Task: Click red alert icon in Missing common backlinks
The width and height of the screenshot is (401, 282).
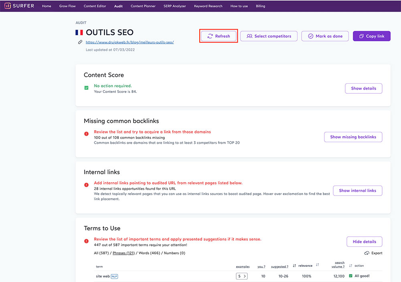Action: 87,134
